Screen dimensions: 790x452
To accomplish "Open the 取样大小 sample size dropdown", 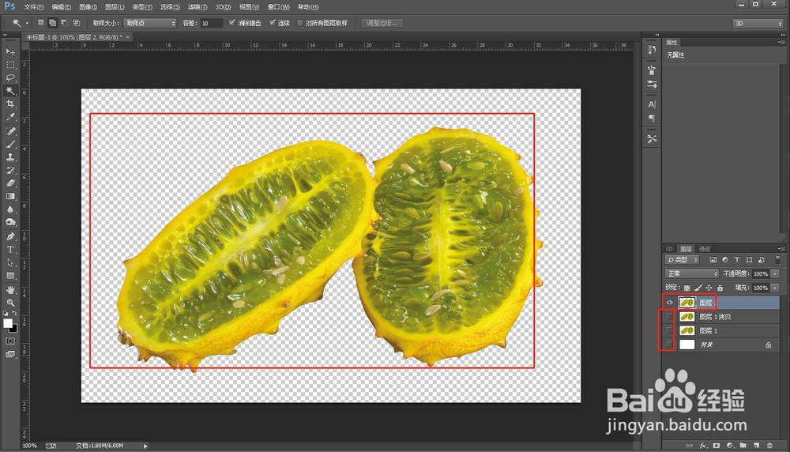I will click(x=150, y=23).
